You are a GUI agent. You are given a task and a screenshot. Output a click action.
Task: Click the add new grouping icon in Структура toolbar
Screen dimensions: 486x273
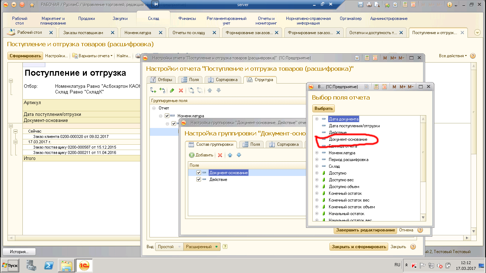pyautogui.click(x=153, y=91)
